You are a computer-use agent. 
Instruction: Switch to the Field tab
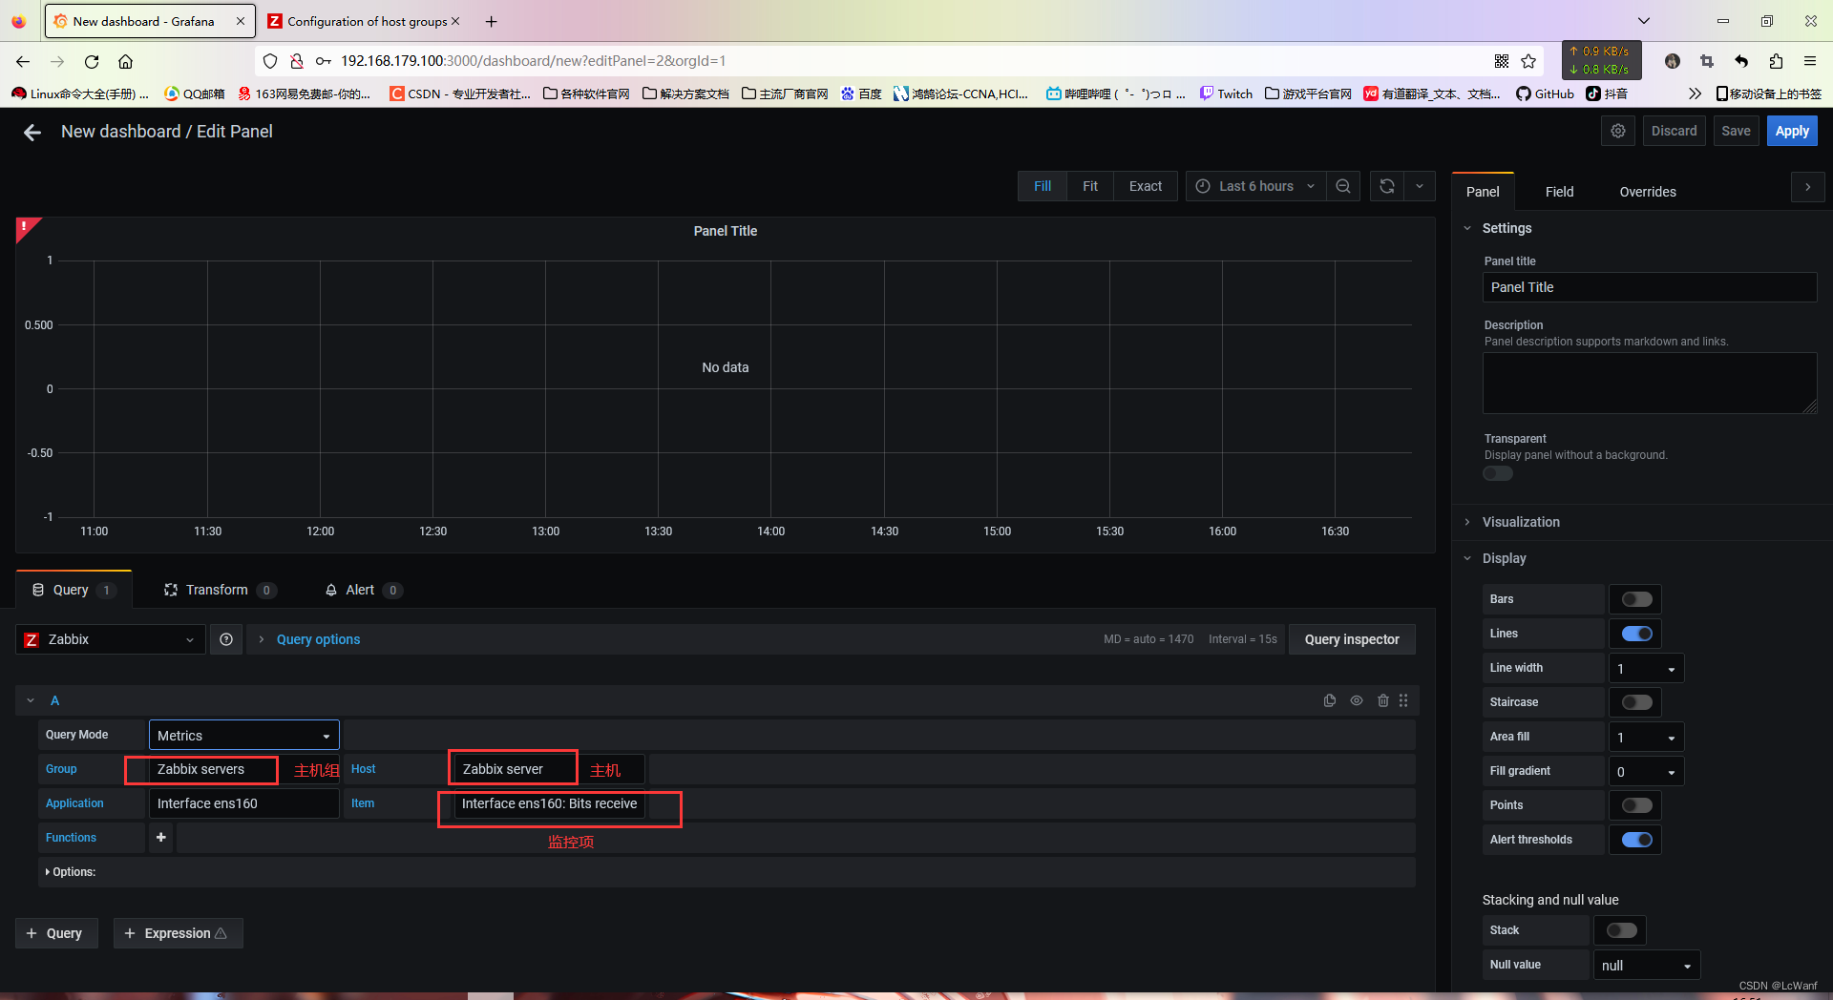(1559, 192)
